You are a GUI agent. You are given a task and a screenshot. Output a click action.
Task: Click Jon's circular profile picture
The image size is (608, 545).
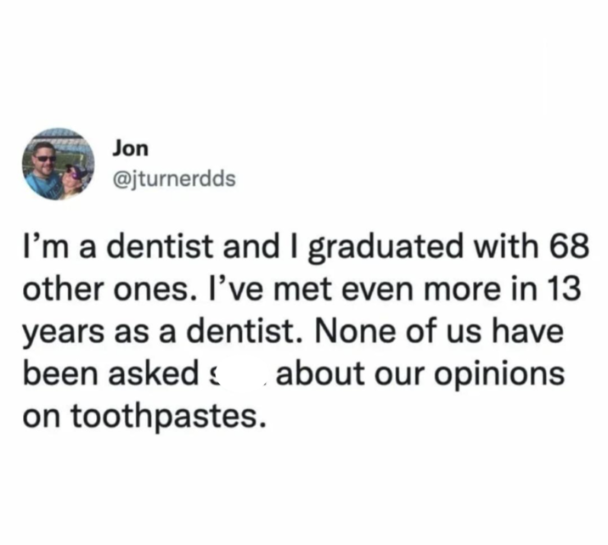pyautogui.click(x=59, y=164)
